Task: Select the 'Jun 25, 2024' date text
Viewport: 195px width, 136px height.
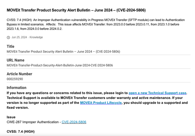Action: [19, 37]
